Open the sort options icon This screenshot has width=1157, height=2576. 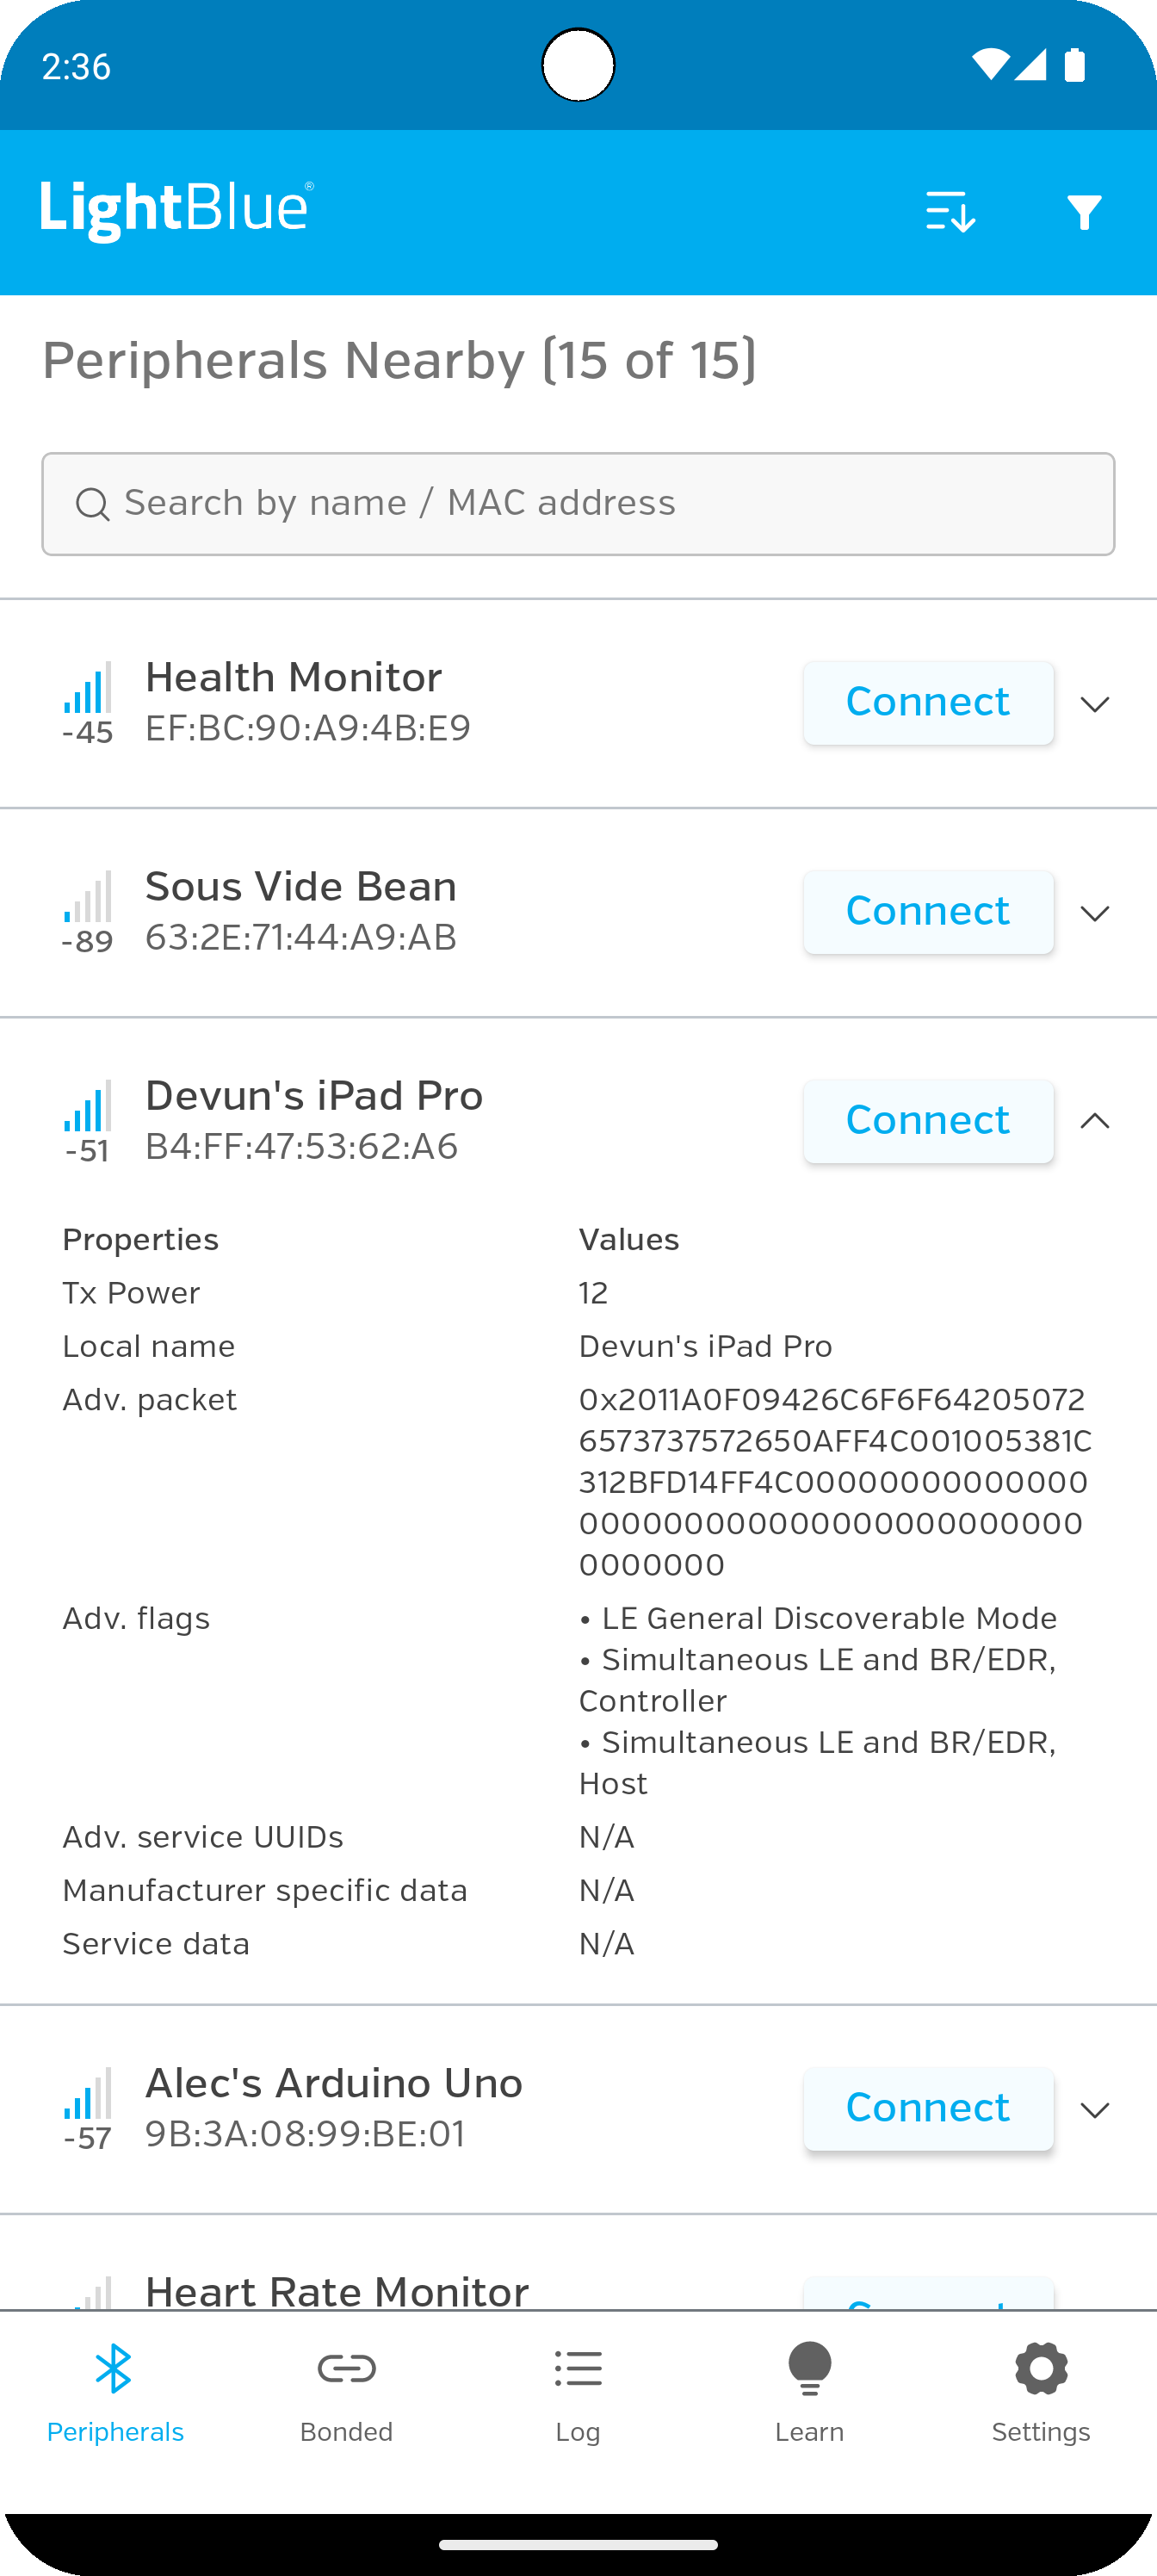click(950, 212)
